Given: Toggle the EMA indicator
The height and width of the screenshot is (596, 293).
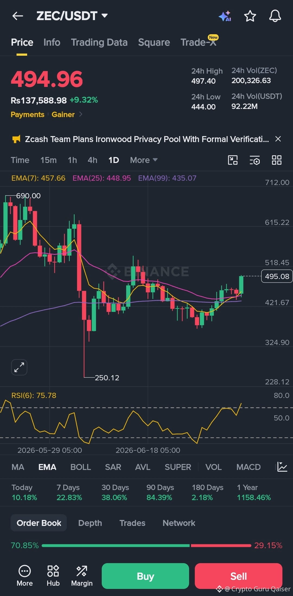Looking at the screenshot, I should click(x=47, y=467).
